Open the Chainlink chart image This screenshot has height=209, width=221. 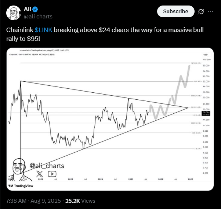[110, 119]
